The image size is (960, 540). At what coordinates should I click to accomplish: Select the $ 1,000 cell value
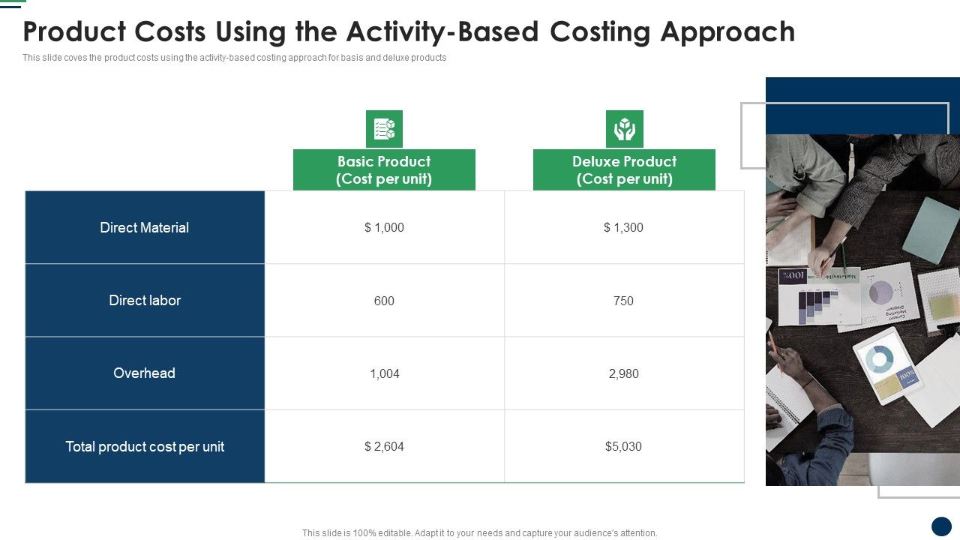(384, 227)
